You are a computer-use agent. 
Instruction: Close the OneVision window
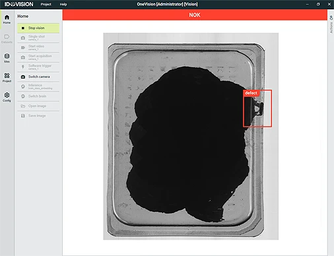329,4
